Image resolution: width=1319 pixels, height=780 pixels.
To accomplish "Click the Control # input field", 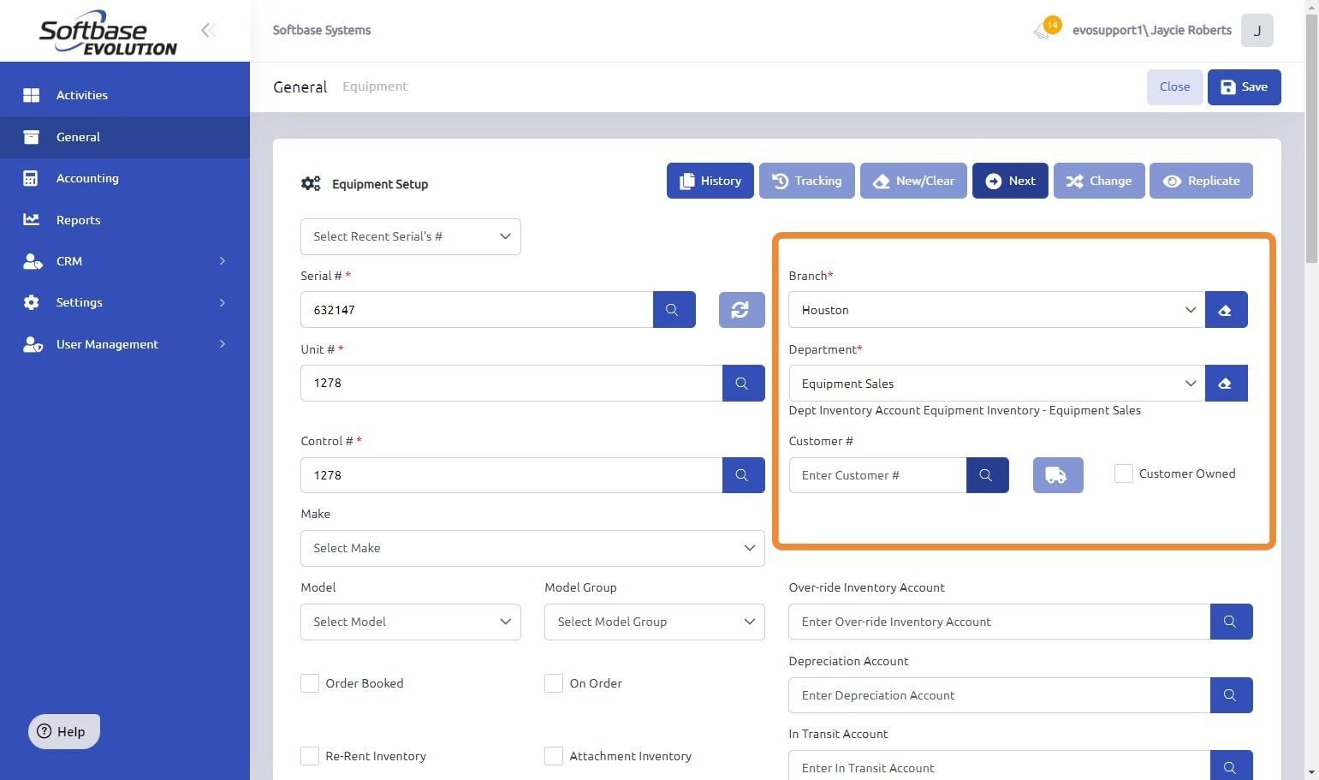I will (511, 475).
